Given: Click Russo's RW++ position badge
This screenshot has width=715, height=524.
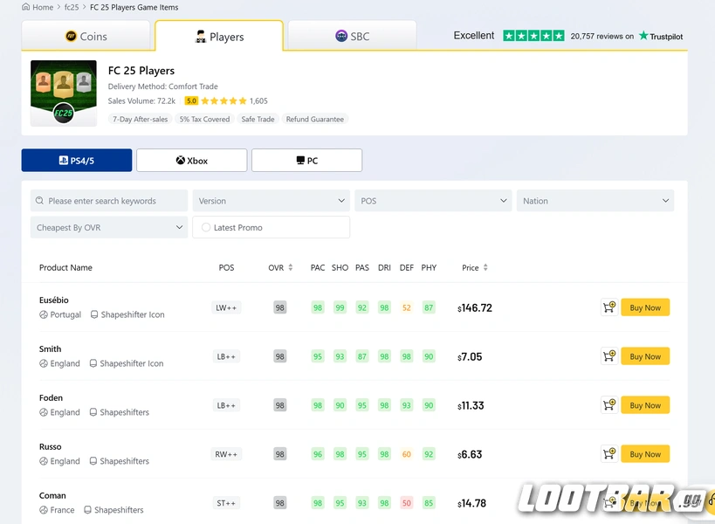Looking at the screenshot, I should [x=226, y=454].
